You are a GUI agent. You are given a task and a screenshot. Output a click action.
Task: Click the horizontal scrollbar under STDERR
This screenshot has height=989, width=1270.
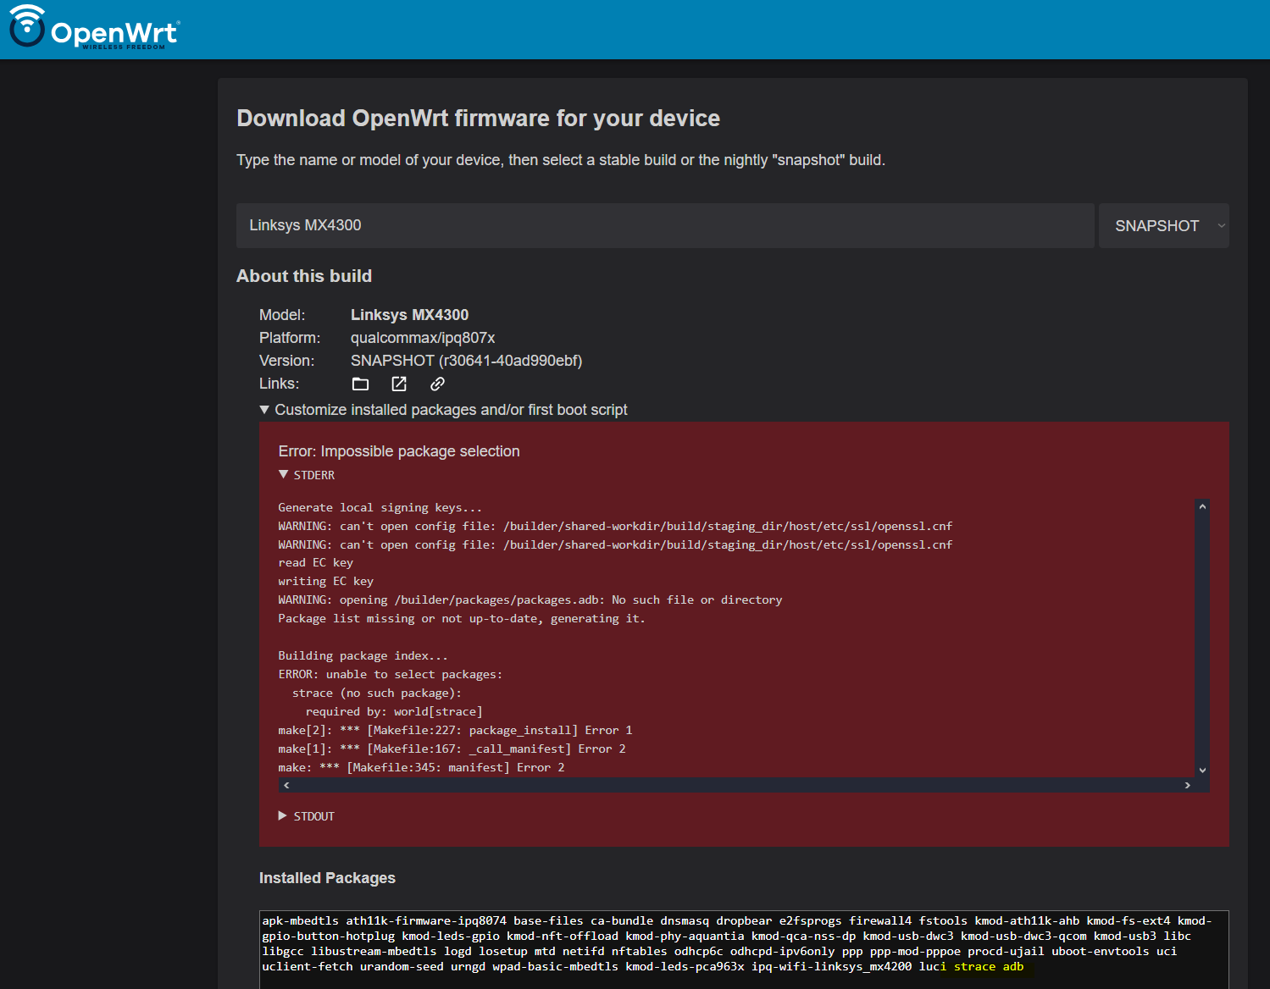click(736, 786)
